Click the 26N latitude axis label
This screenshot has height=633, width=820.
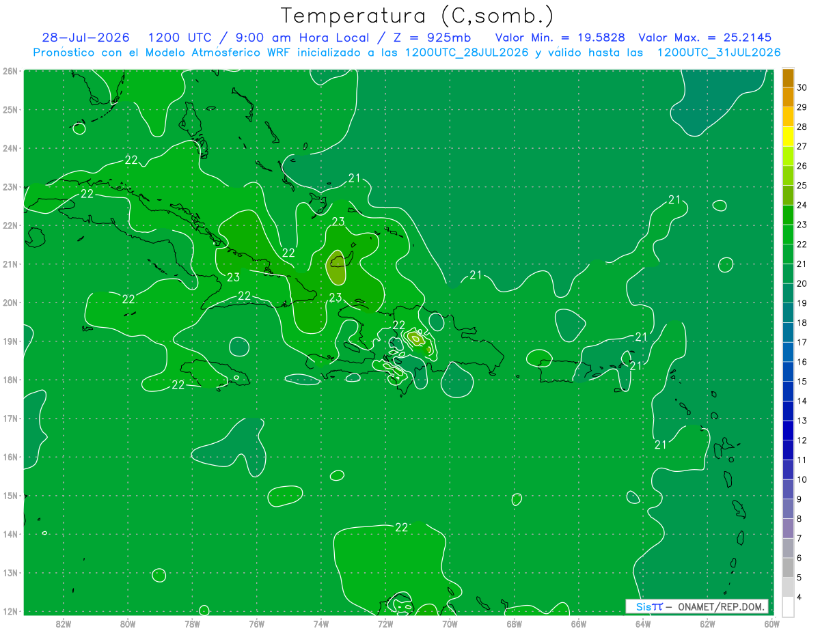click(10, 70)
